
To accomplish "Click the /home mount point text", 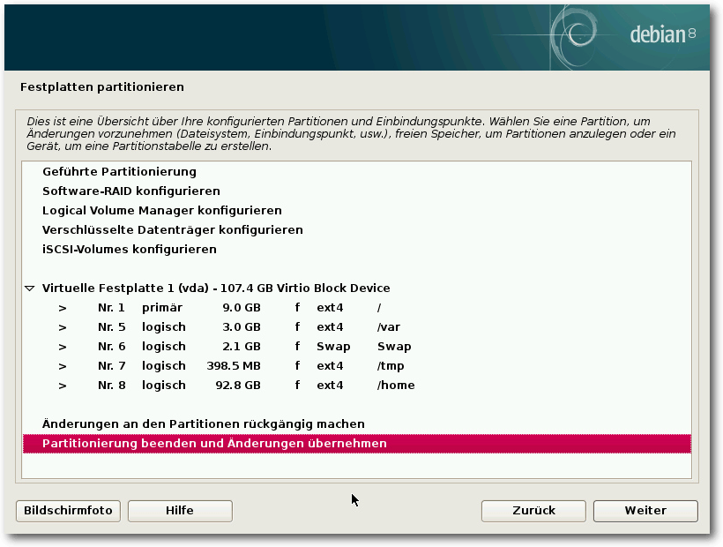I will [396, 386].
